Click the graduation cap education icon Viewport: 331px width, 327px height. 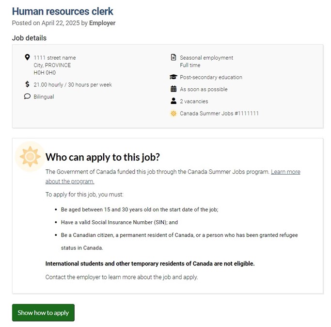[173, 77]
